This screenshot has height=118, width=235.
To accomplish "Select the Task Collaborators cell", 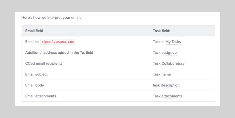I will click(168, 63).
